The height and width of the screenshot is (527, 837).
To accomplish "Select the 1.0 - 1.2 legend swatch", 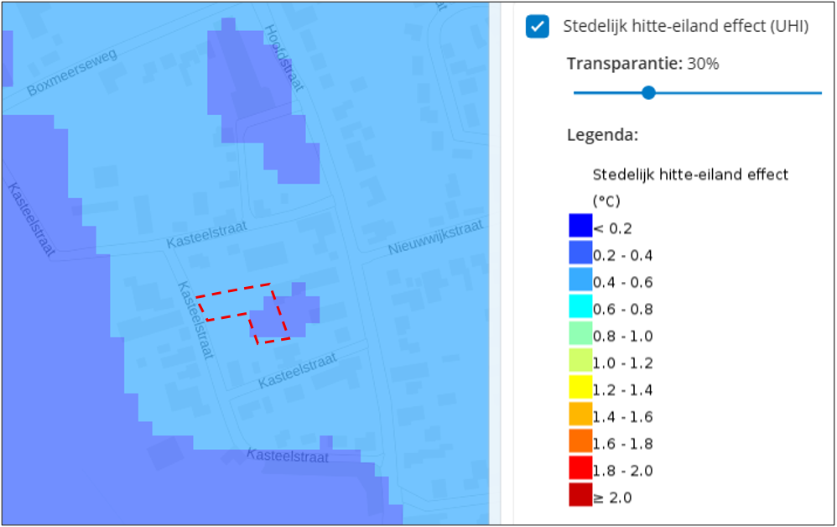I will 580,360.
